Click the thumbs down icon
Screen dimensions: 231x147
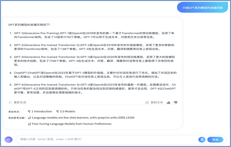tap(175, 102)
